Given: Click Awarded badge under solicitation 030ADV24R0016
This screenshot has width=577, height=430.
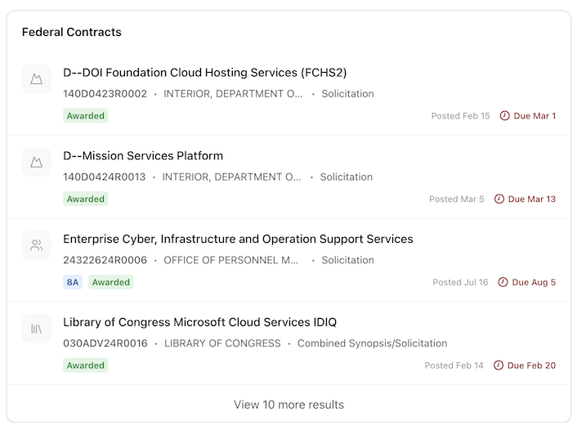Looking at the screenshot, I should pos(86,366).
